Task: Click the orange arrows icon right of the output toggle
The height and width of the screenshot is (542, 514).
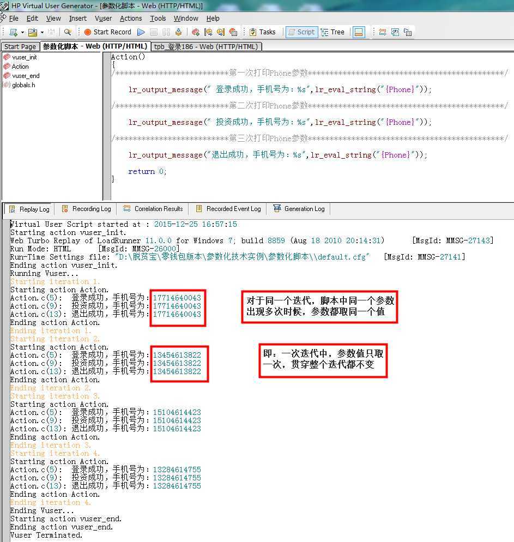Action: 383,32
